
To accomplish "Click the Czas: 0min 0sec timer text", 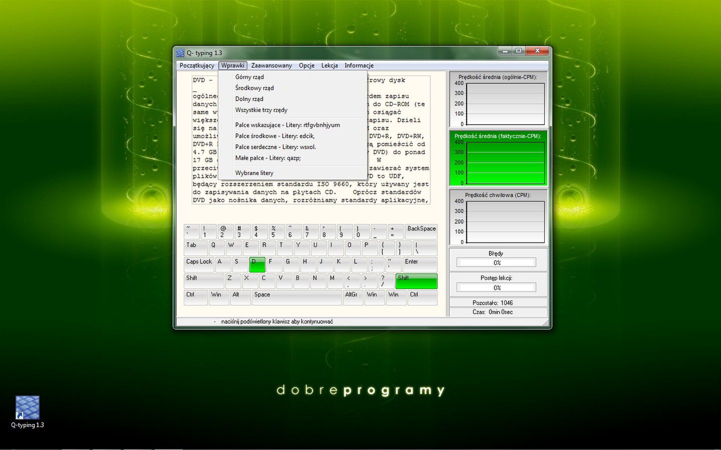I will click(493, 312).
